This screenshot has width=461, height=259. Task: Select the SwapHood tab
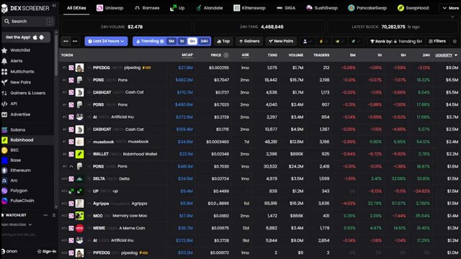pos(413,8)
